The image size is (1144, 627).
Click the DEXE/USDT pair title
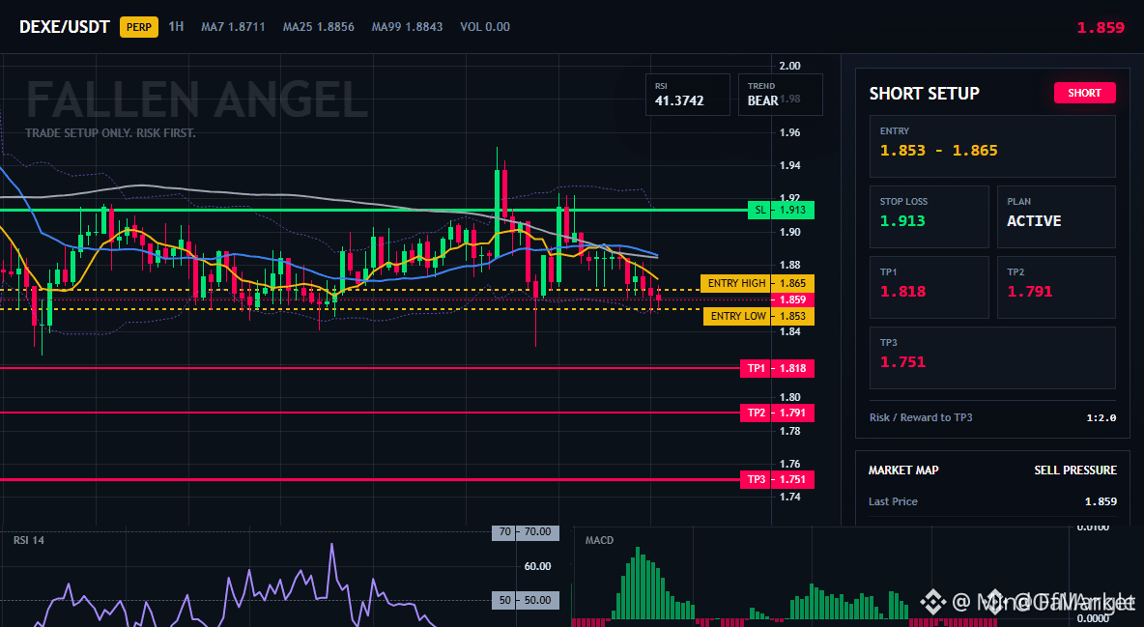click(x=64, y=27)
